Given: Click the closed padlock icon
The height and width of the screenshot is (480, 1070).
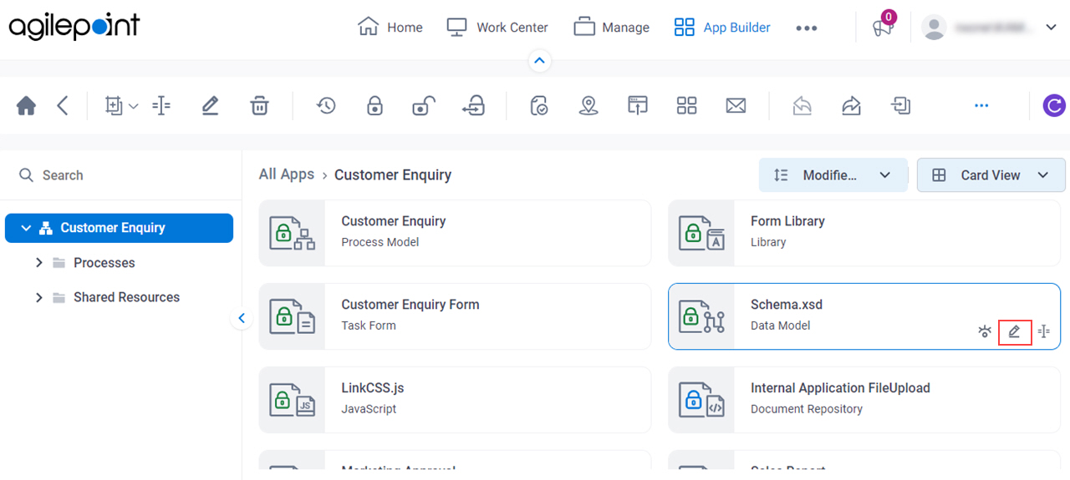Looking at the screenshot, I should [x=374, y=106].
